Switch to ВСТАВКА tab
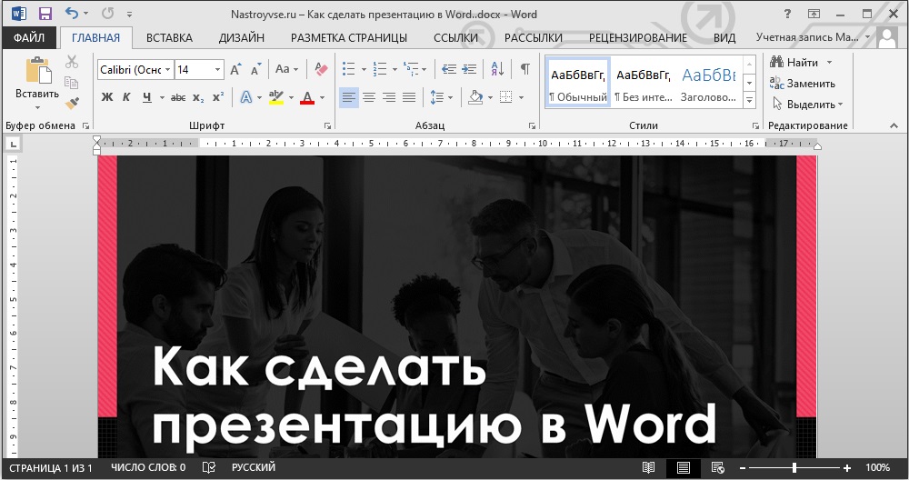Image resolution: width=909 pixels, height=480 pixels. 169,37
